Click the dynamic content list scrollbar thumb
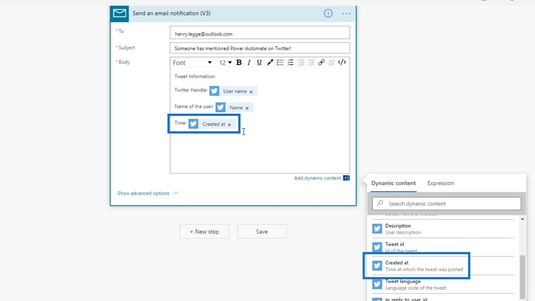 522,277
